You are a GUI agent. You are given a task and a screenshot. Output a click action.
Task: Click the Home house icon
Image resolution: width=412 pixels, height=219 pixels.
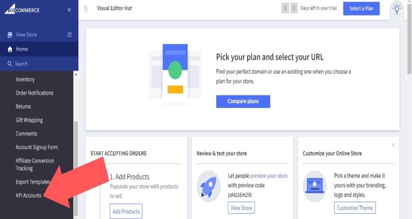pyautogui.click(x=10, y=49)
